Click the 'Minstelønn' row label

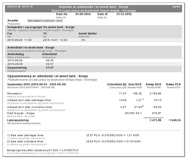(x=14, y=94)
